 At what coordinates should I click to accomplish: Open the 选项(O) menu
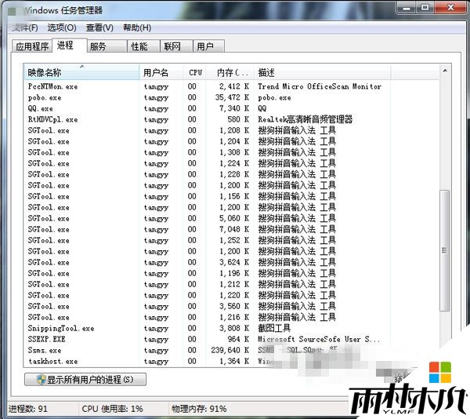[x=62, y=28]
